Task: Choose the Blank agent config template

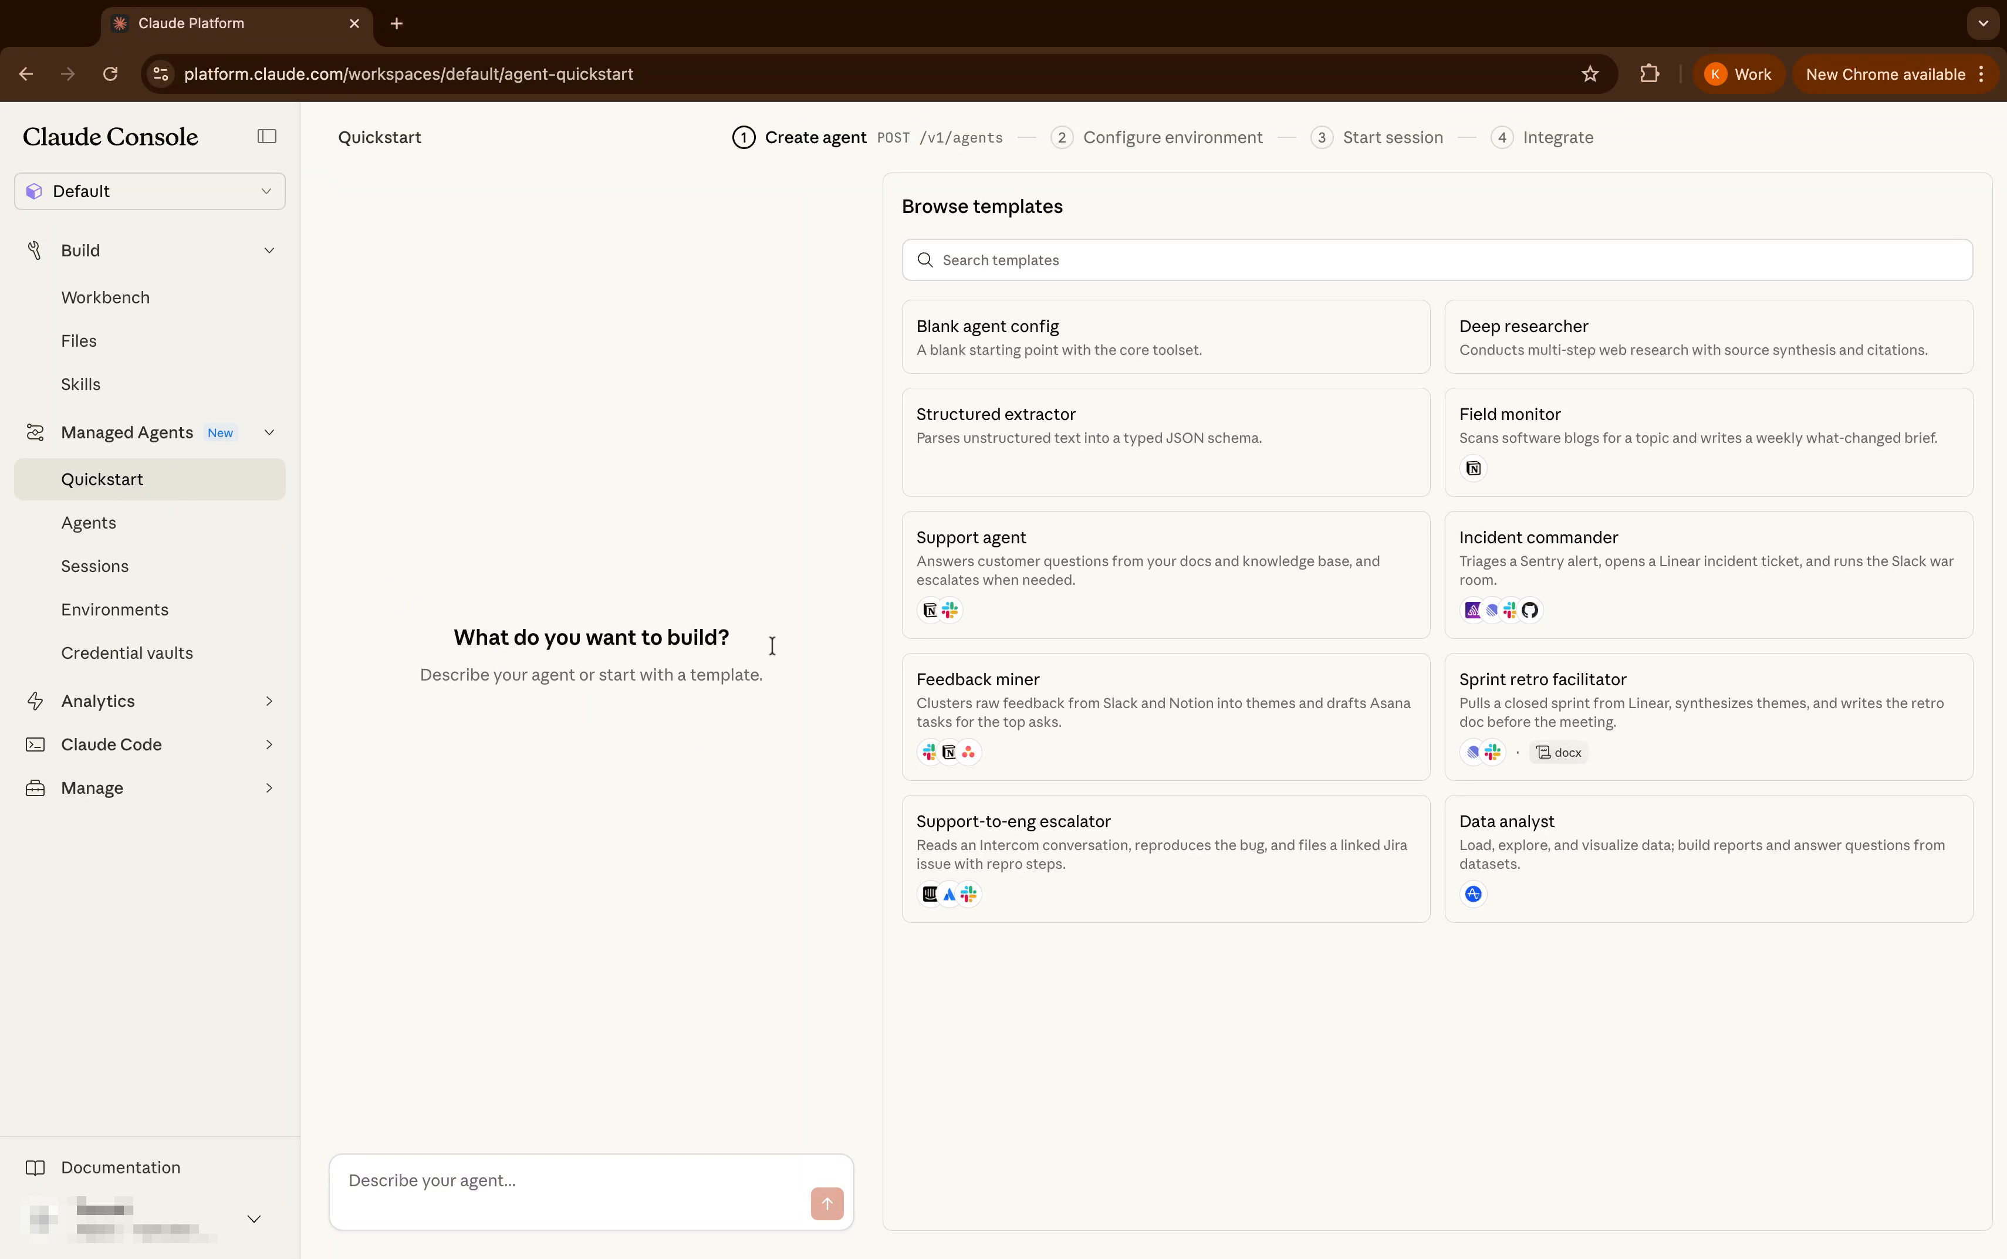Action: (x=1166, y=337)
